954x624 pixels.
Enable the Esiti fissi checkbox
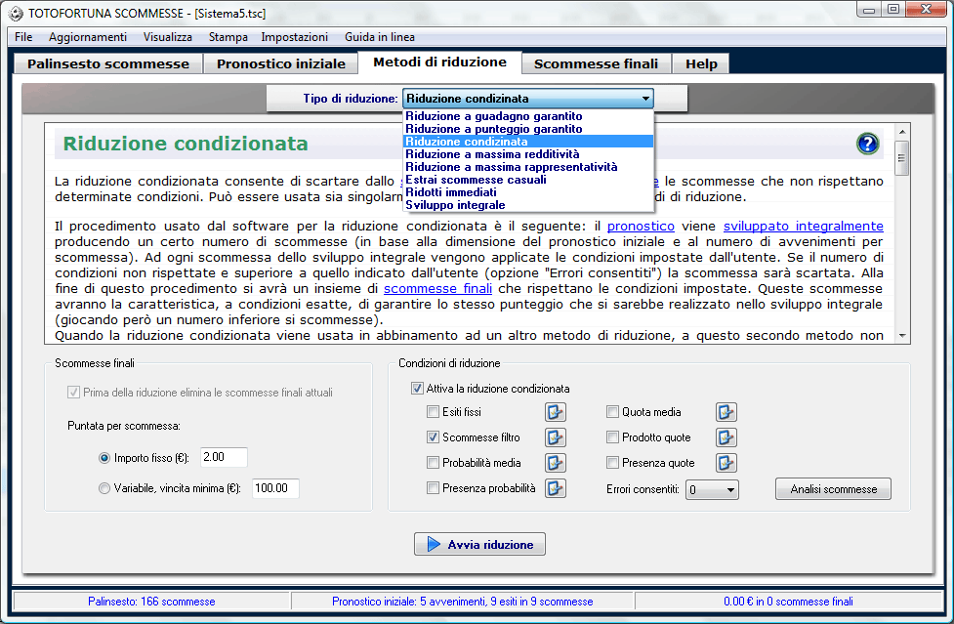[x=434, y=412]
